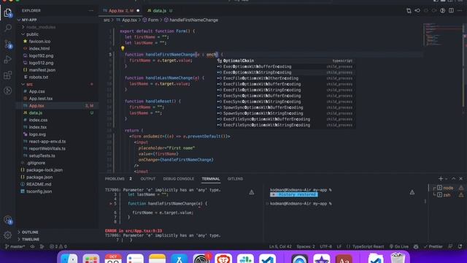Open App.test.tsx in Explorer
This screenshot has height=263, width=467.
(x=41, y=99)
